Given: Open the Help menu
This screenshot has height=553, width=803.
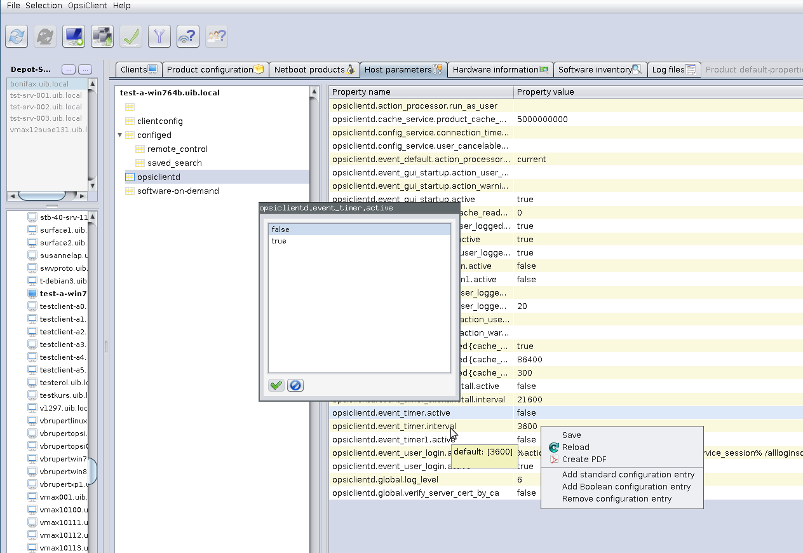Looking at the screenshot, I should click(x=122, y=6).
